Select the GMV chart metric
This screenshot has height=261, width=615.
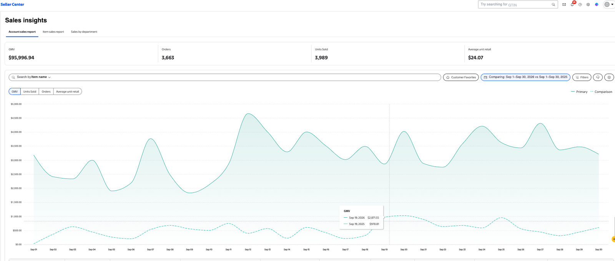15,92
